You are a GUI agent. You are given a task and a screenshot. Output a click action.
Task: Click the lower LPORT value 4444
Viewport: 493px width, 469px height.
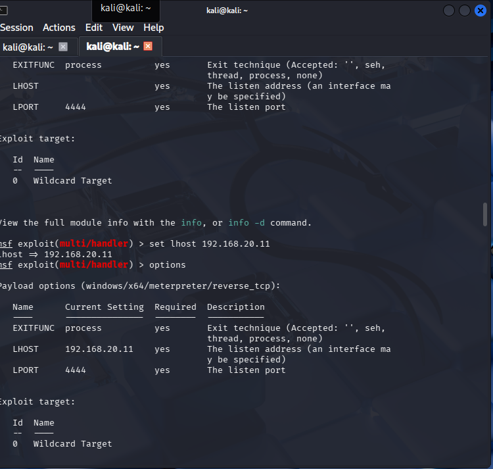tap(76, 370)
